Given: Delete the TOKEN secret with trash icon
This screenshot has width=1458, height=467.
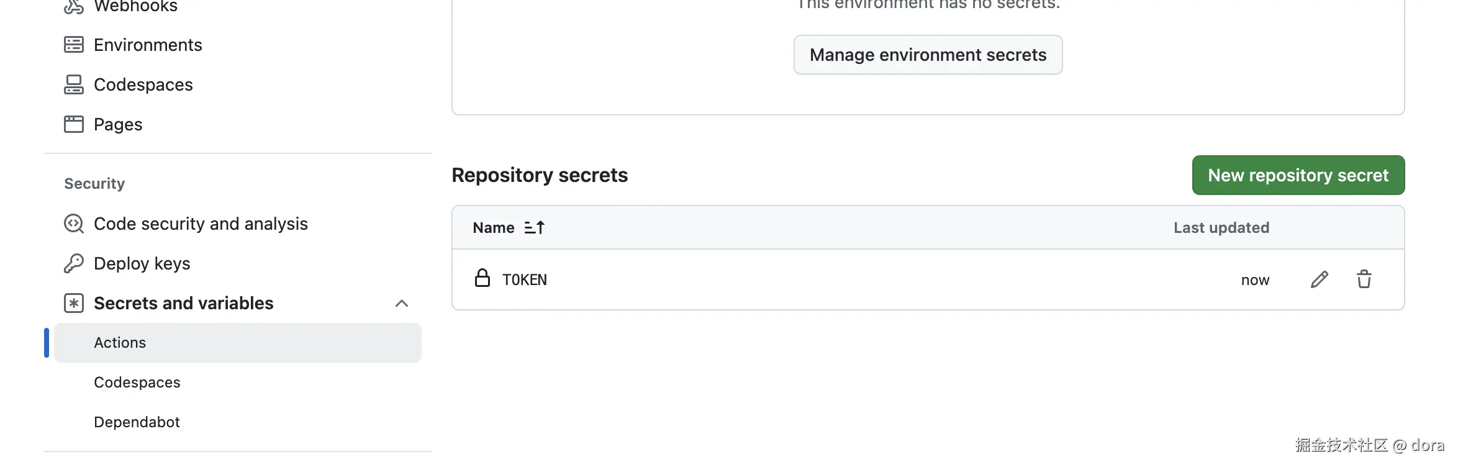Looking at the screenshot, I should click(x=1364, y=279).
